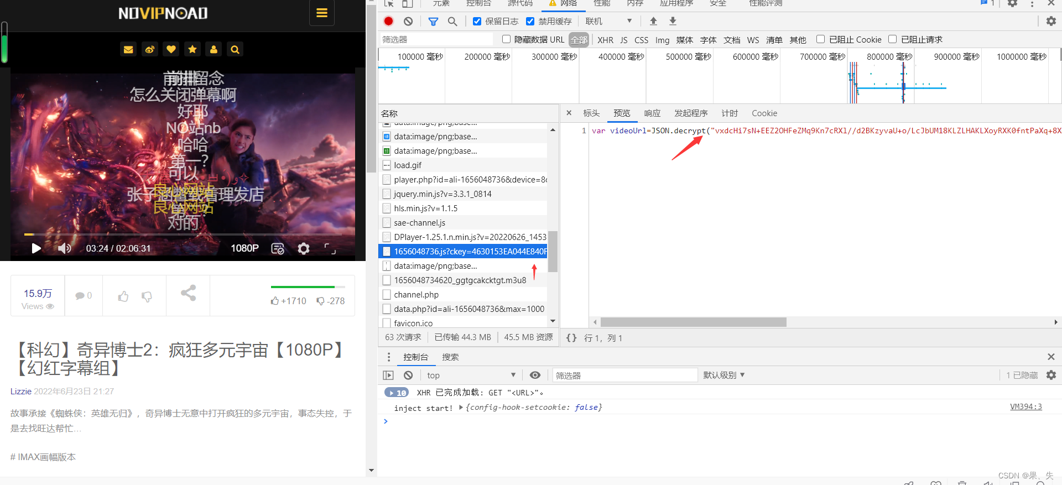
Task: Switch to 计时 tab
Action: 730,113
